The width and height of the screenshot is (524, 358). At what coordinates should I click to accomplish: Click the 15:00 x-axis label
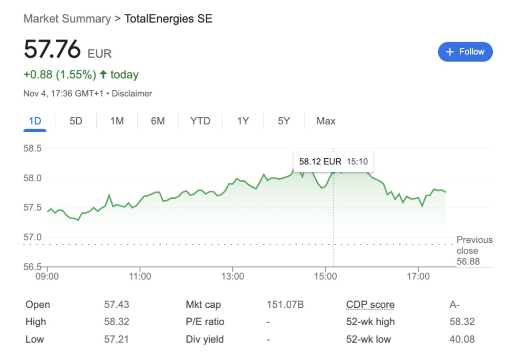point(325,277)
